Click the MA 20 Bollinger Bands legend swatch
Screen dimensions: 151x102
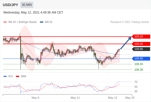tap(5, 22)
